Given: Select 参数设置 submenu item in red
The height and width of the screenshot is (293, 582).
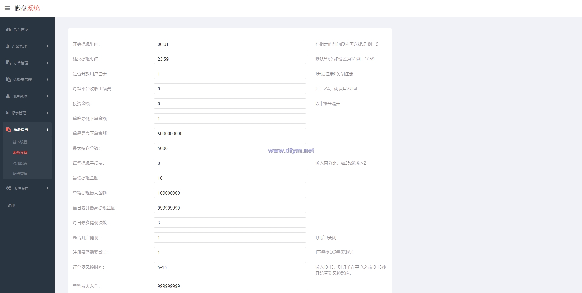Looking at the screenshot, I should 20,152.
